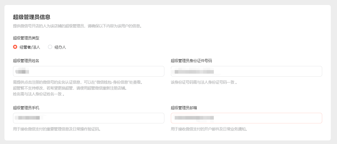
Task: Click the 超管暂不支持修改 hint line
Action: 70,88
